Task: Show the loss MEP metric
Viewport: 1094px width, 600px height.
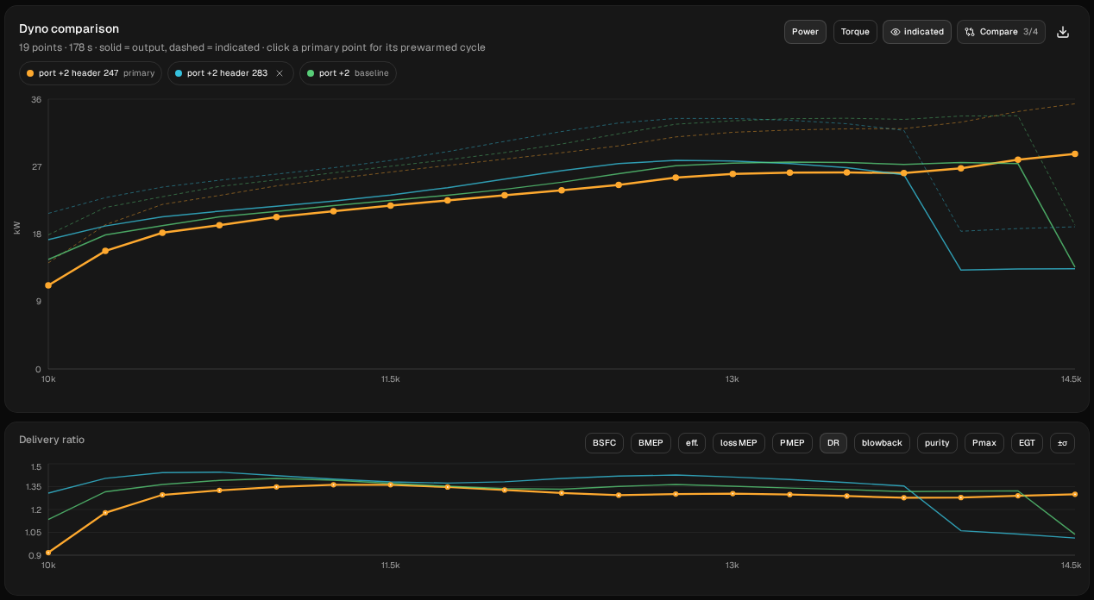Action: pyautogui.click(x=739, y=443)
